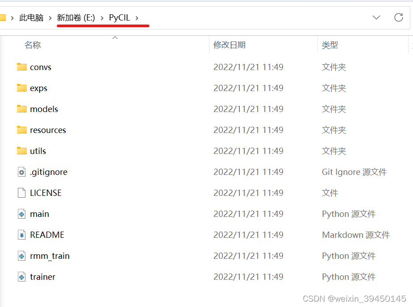Click the Python 源文件 type for trainer
This screenshot has height=307, width=413.
coord(349,277)
